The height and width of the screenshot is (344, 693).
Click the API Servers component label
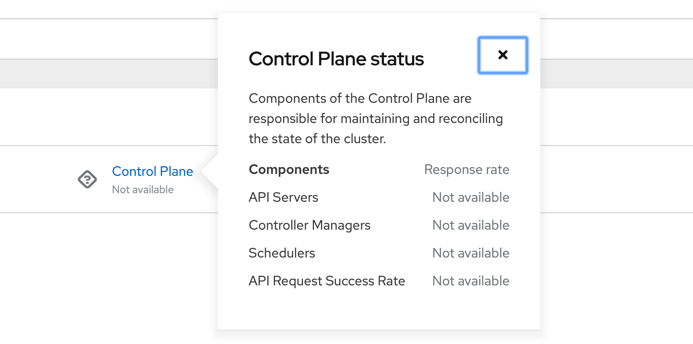pyautogui.click(x=283, y=197)
